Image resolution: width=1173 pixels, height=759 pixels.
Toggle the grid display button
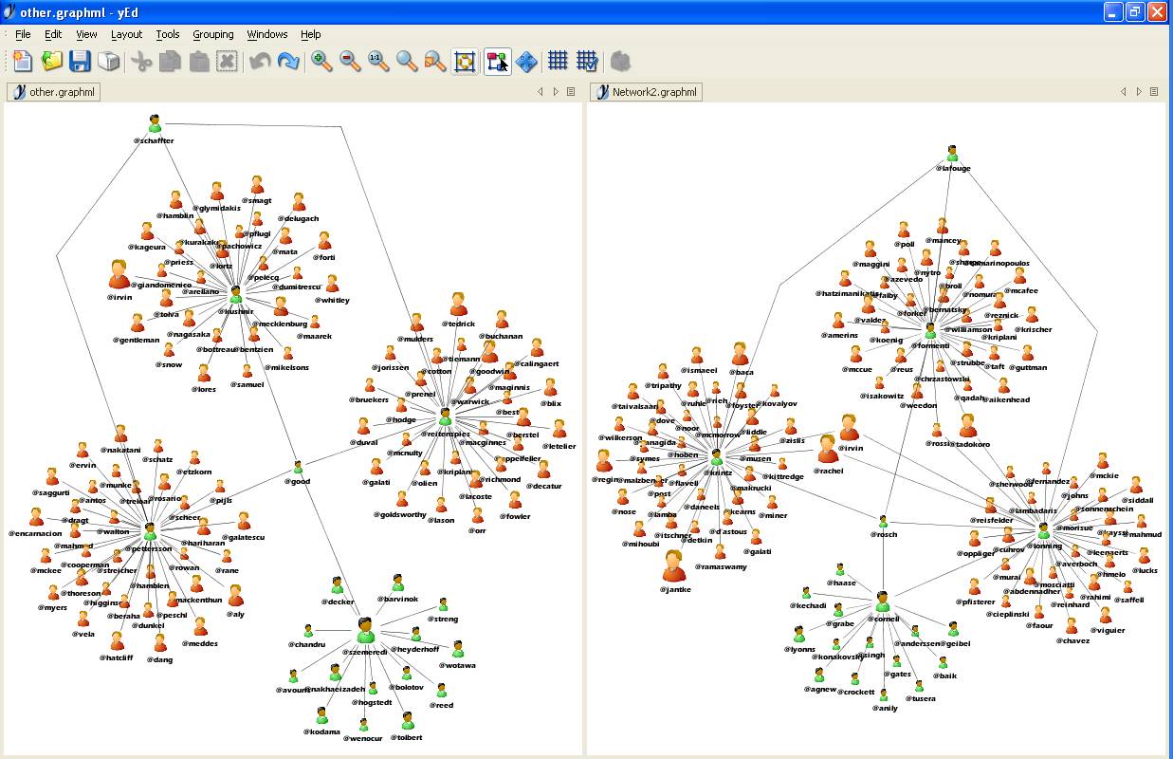[x=558, y=62]
